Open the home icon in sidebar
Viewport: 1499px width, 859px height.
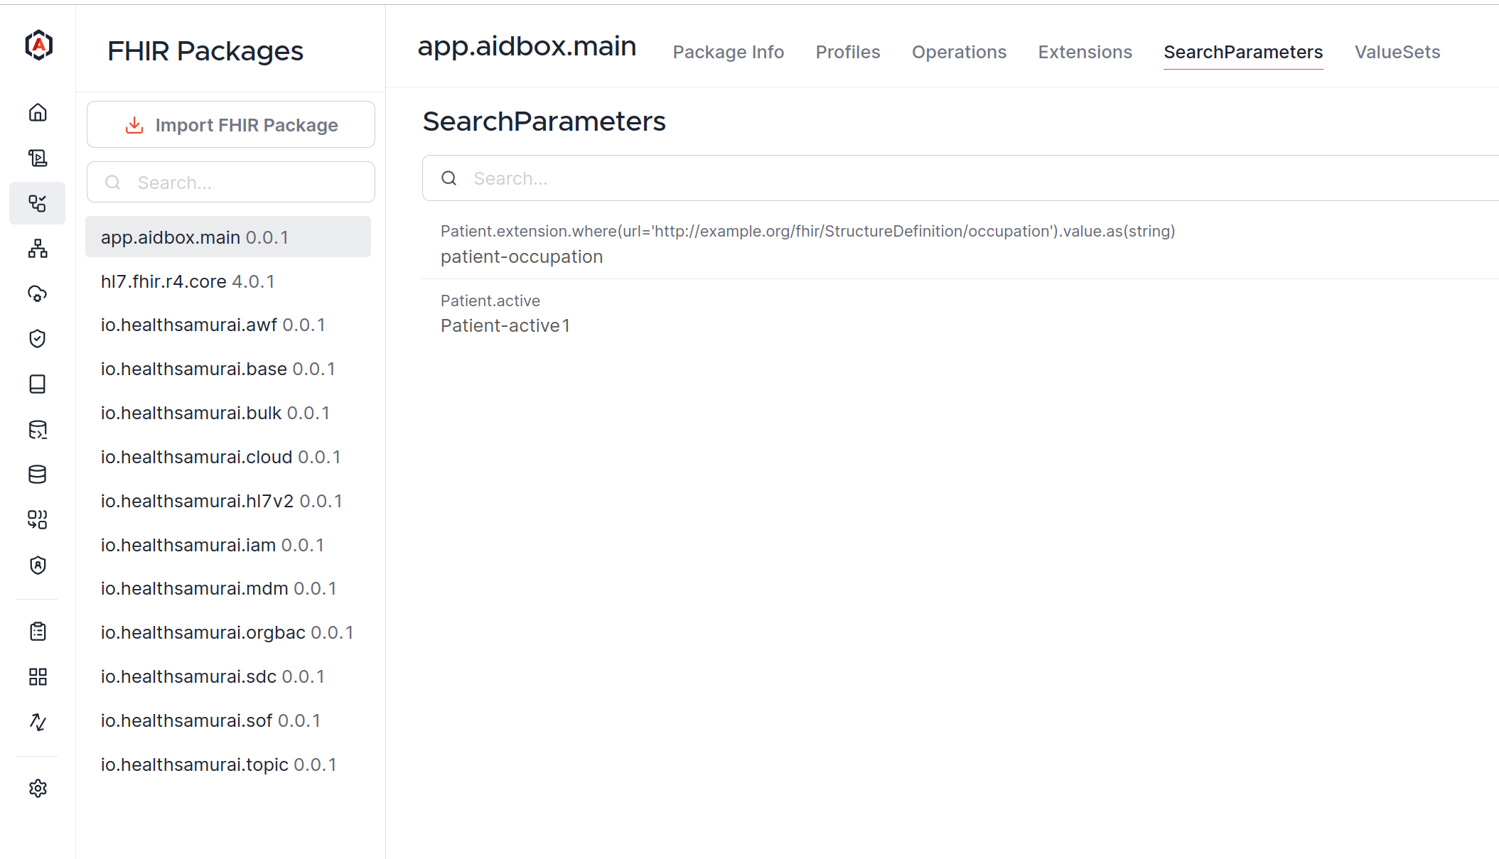tap(38, 112)
